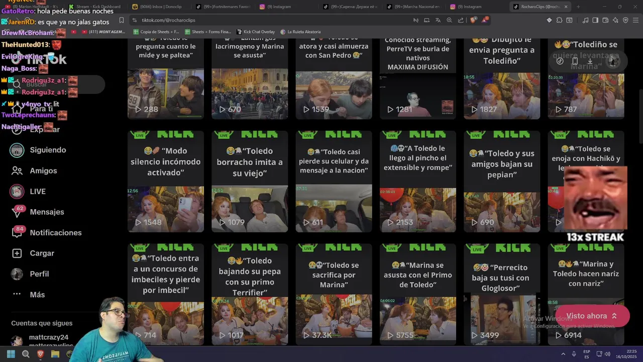The width and height of the screenshot is (643, 362).
Task: Open a new browser tab
Action: 578,7
